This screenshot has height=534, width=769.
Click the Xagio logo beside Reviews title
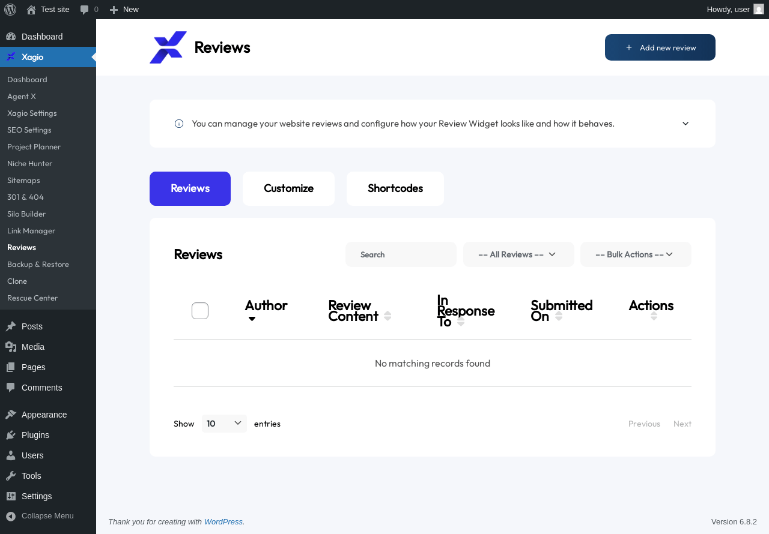168,47
